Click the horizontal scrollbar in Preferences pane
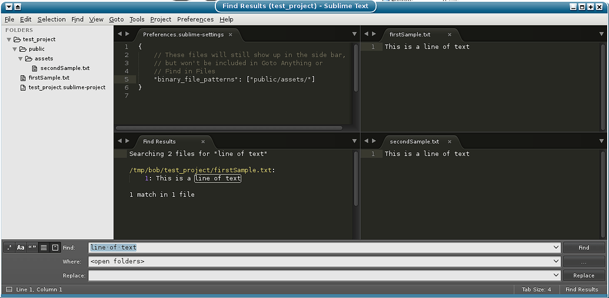The image size is (609, 298). [x=229, y=128]
